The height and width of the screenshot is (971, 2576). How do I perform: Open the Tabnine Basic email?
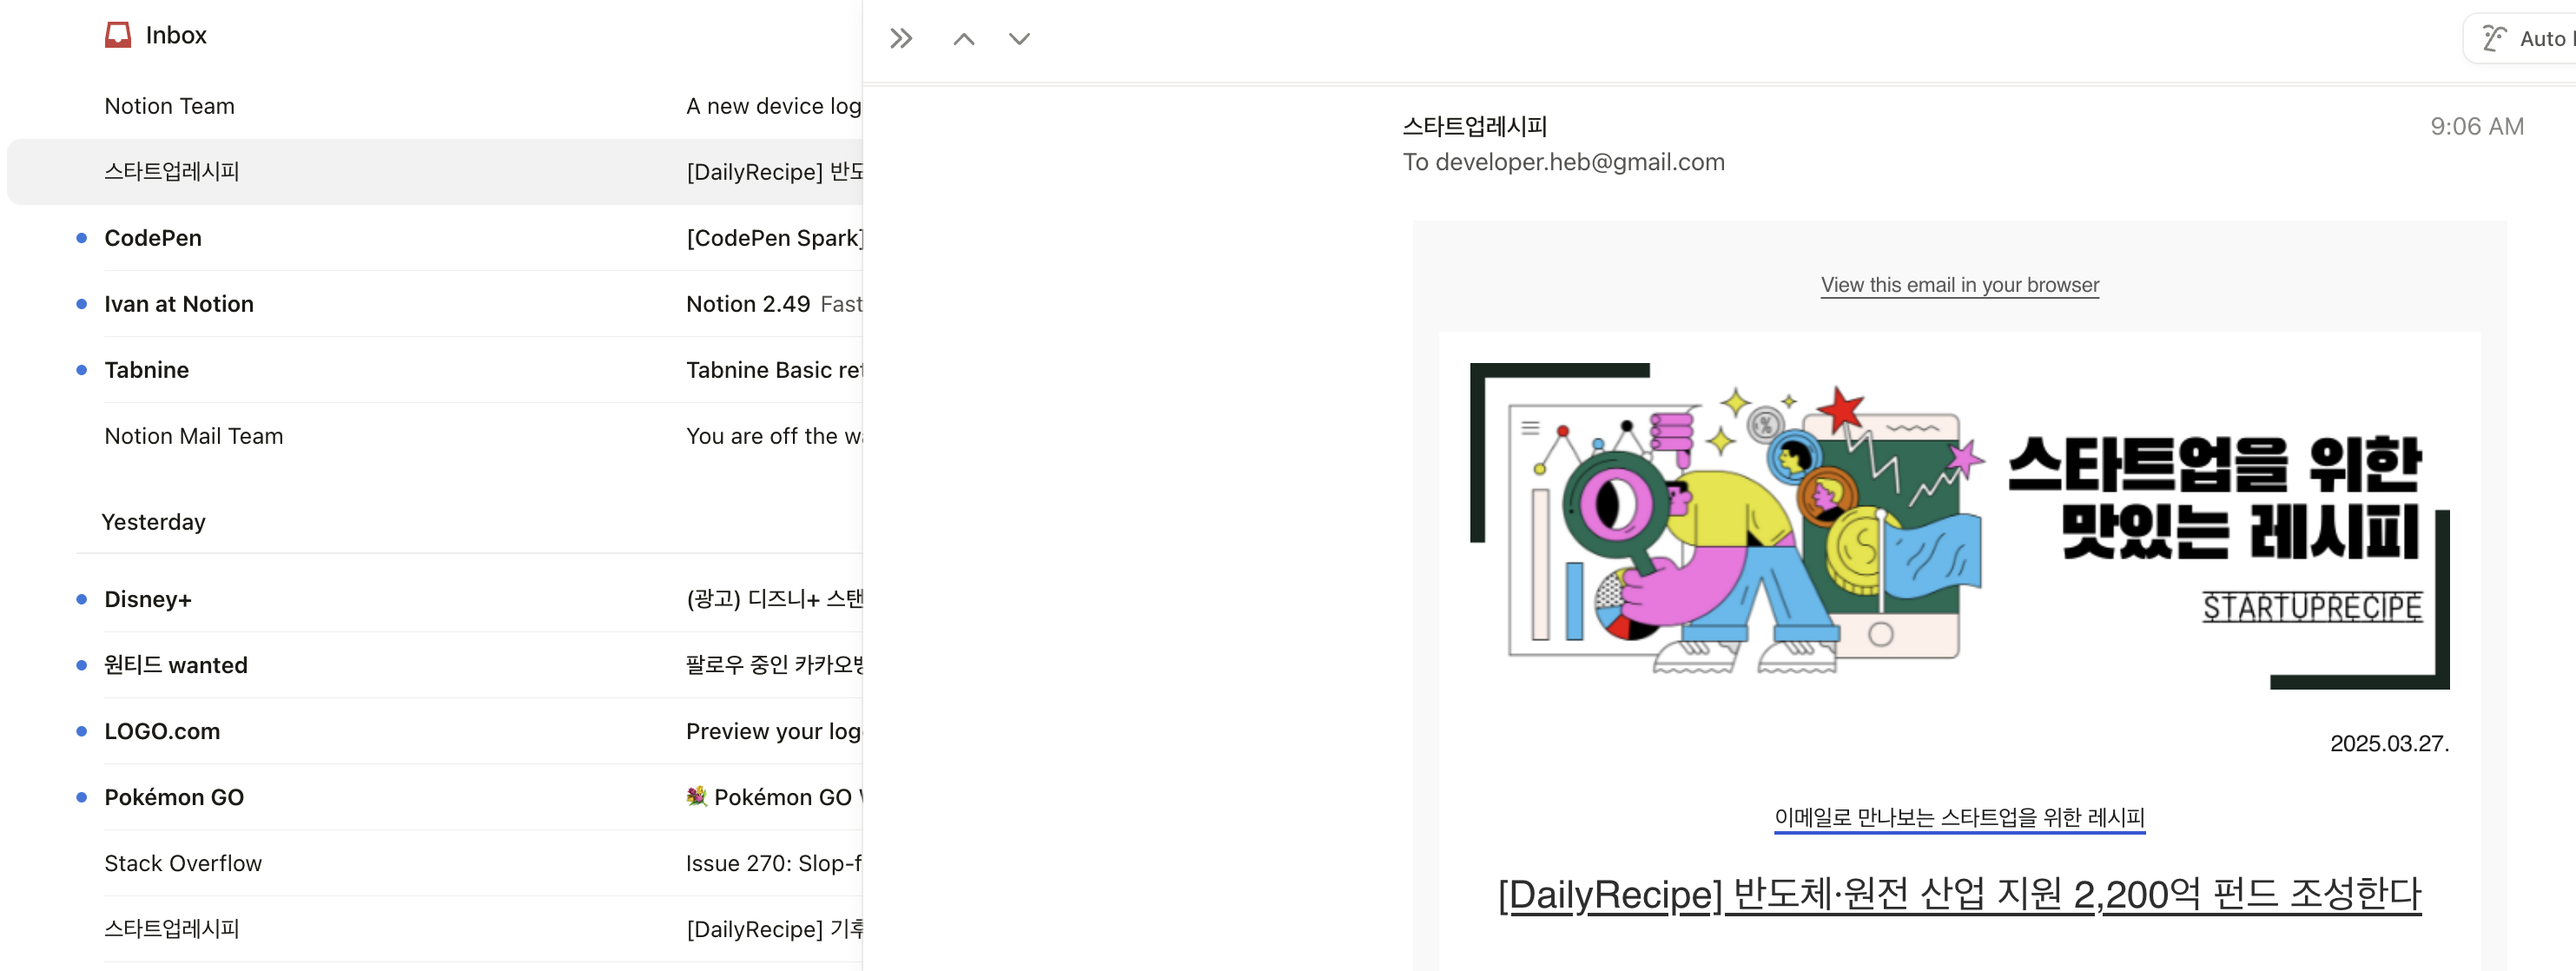(x=434, y=370)
